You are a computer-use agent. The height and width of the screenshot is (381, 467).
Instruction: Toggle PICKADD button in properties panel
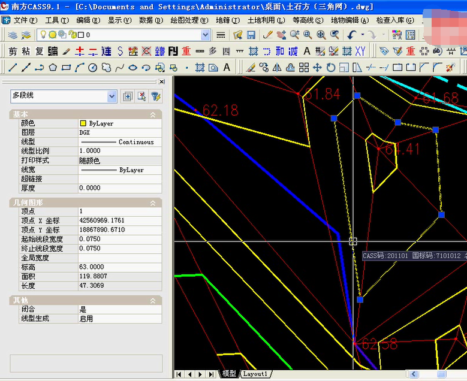(128, 96)
